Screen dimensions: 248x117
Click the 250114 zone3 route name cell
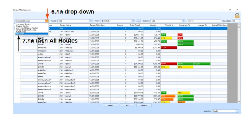coord(74,67)
